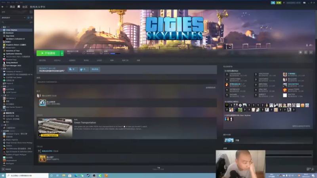The image size is (317, 178).
Task: Open dropdown arrow beside play button
Action: (x=62, y=53)
